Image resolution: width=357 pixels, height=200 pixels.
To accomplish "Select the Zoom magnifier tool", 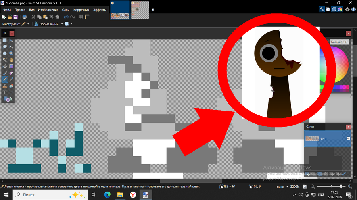I will 11,53.
